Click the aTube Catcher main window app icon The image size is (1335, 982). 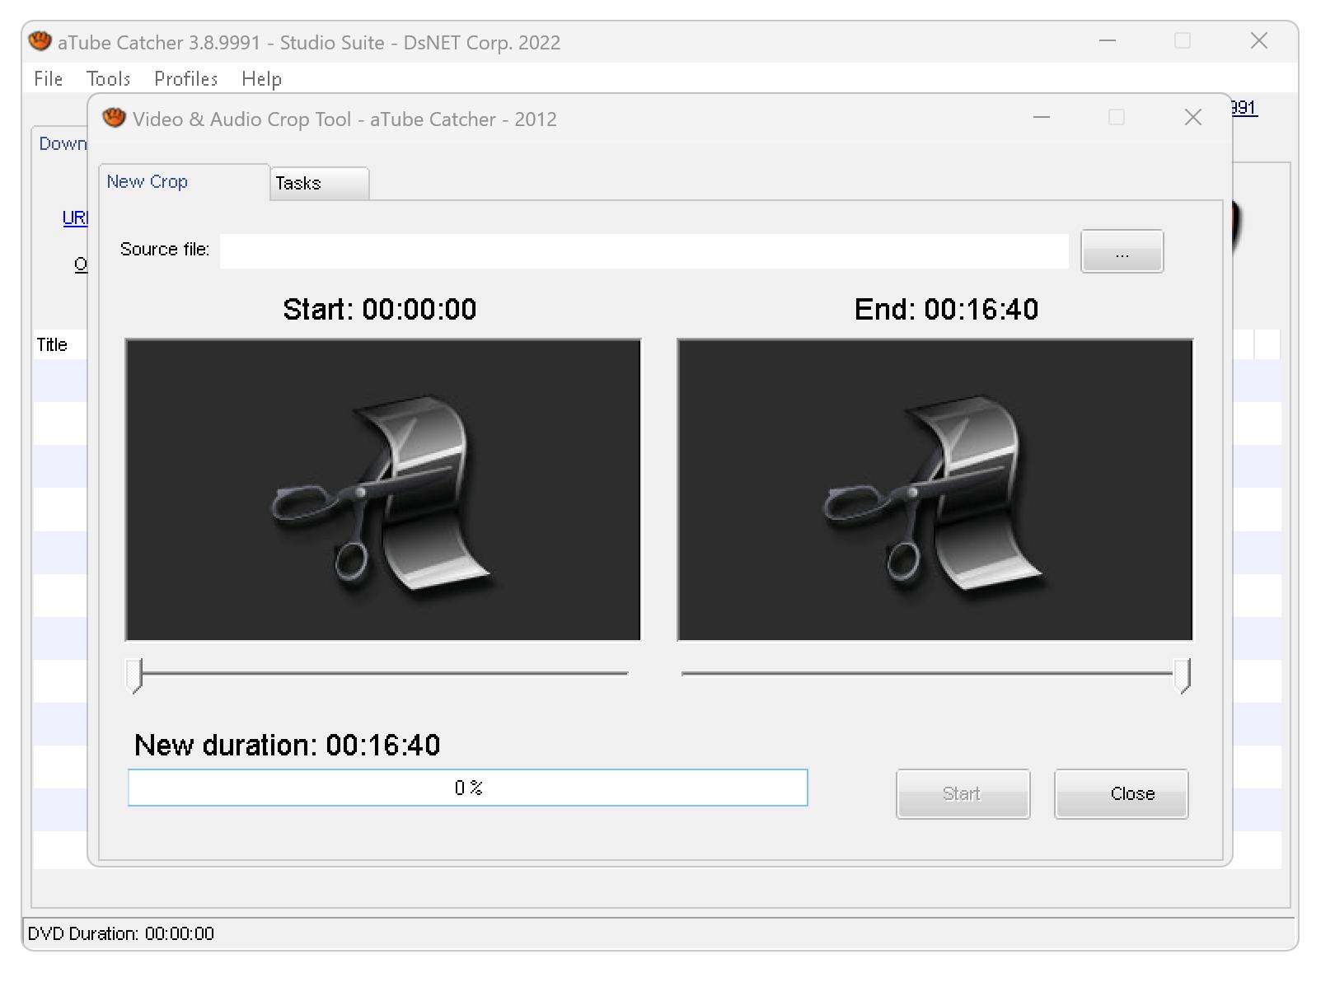pyautogui.click(x=40, y=41)
